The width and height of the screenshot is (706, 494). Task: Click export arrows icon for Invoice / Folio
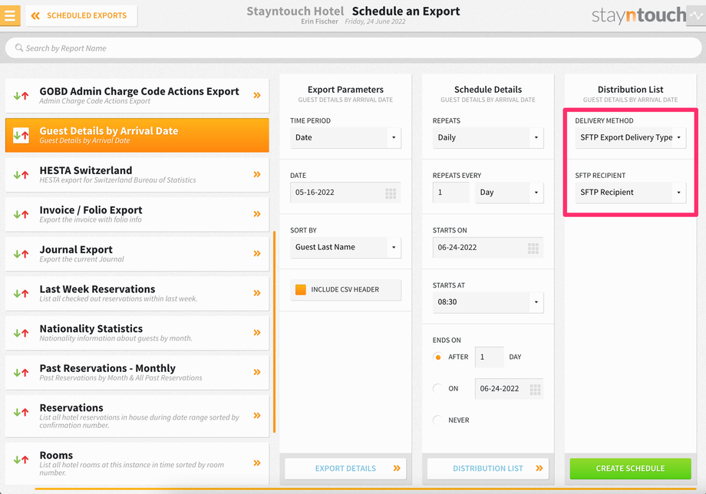point(21,214)
